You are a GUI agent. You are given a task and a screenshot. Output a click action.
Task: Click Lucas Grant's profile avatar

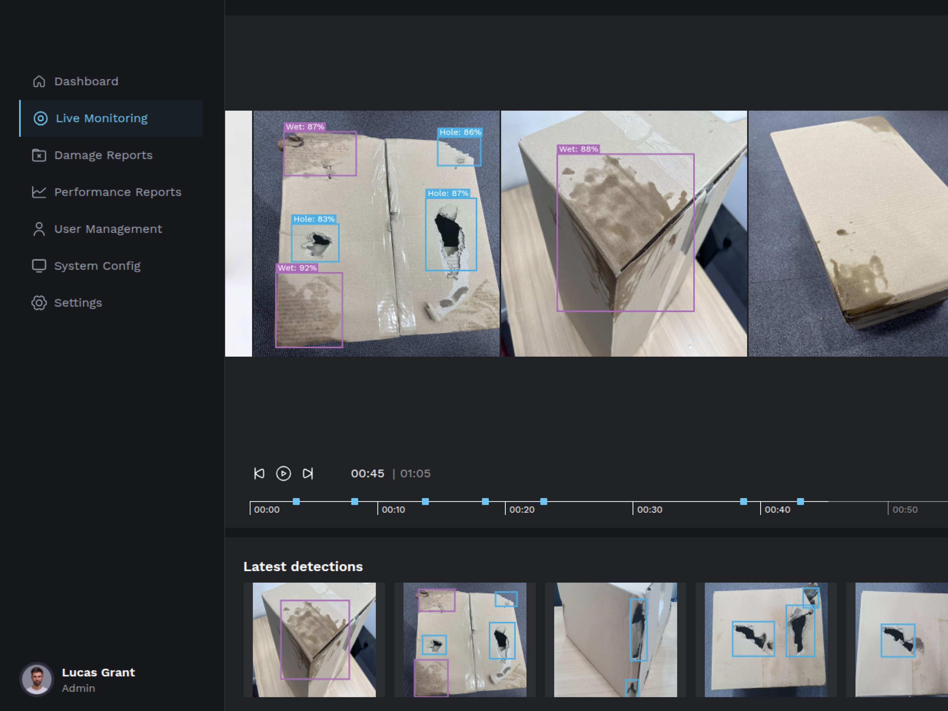[x=37, y=680]
